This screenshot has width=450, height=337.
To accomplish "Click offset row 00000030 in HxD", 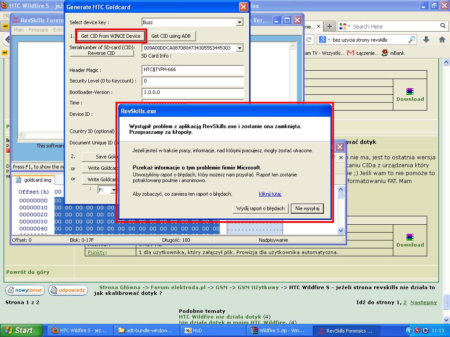I will coord(33,222).
